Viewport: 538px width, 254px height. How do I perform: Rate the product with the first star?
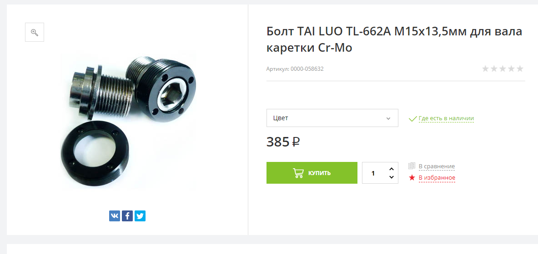tap(485, 69)
